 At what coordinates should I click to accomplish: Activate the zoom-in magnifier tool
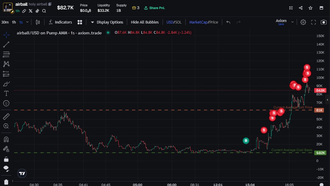(x=6, y=126)
